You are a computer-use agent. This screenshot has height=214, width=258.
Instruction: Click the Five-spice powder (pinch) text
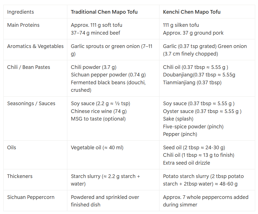193,127
